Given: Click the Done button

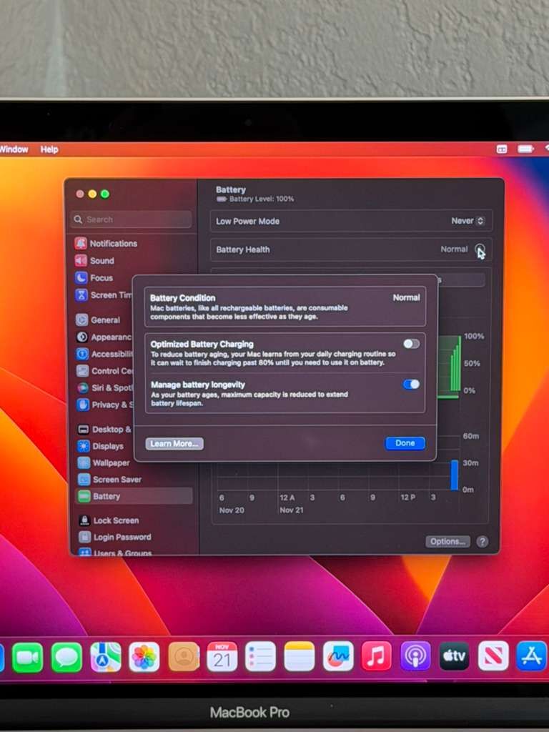Looking at the screenshot, I should pyautogui.click(x=405, y=443).
